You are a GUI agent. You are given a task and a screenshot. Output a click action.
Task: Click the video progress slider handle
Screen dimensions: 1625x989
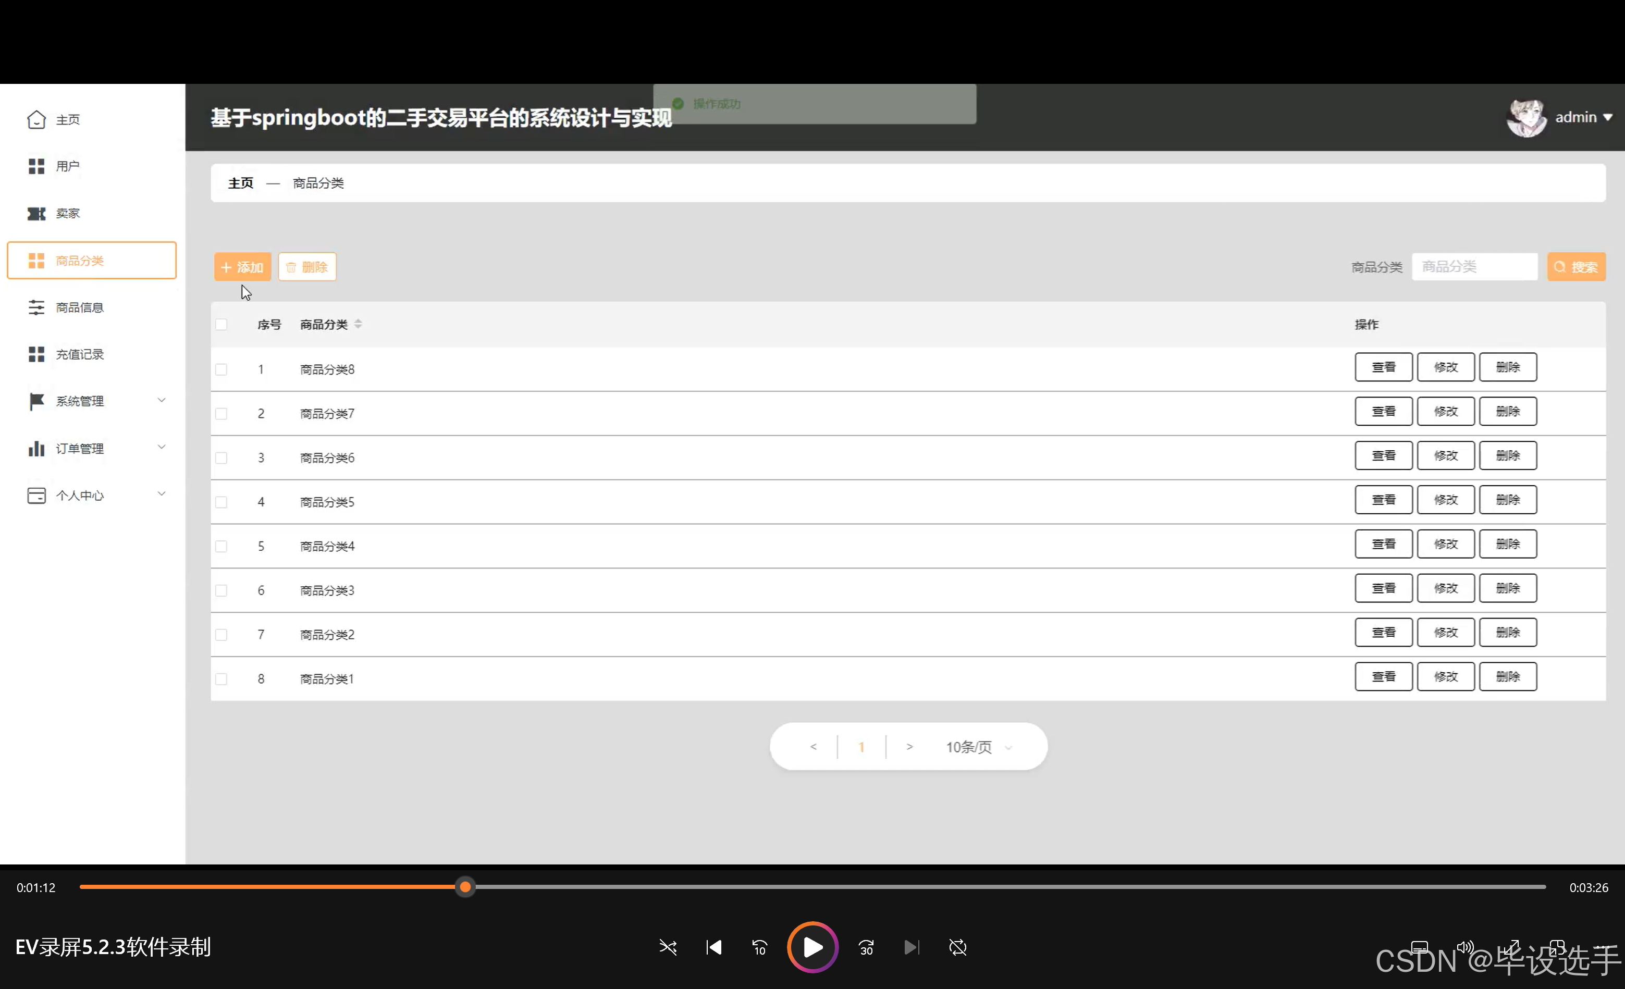click(465, 887)
